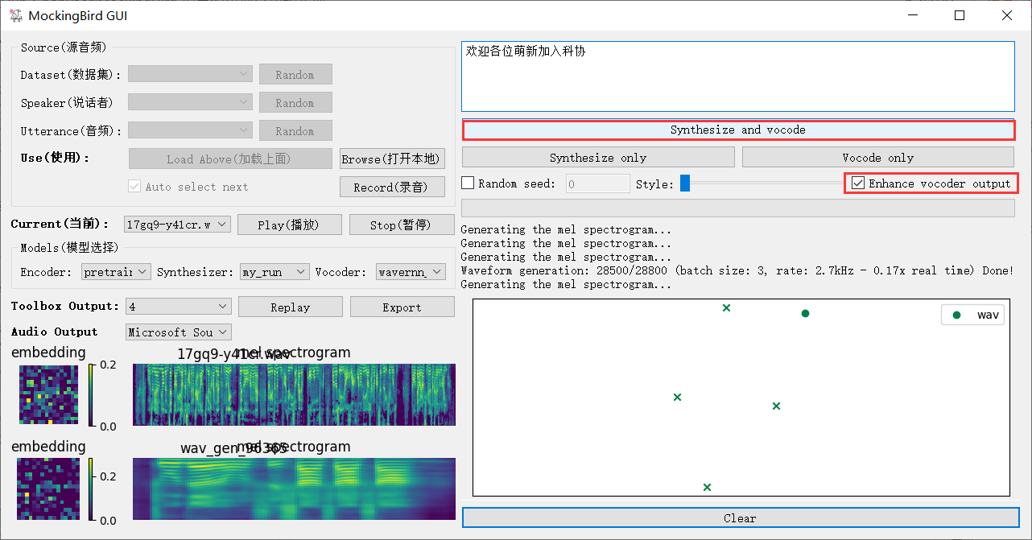Clear the umap projection plot
Viewport: 1032px width, 540px height.
click(x=739, y=517)
